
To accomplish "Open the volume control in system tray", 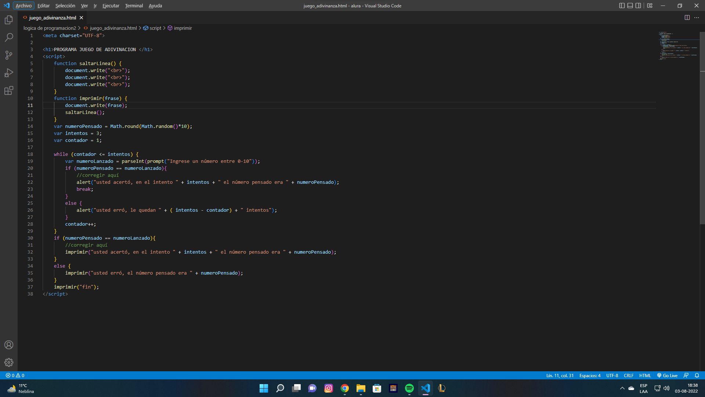I will [666, 388].
